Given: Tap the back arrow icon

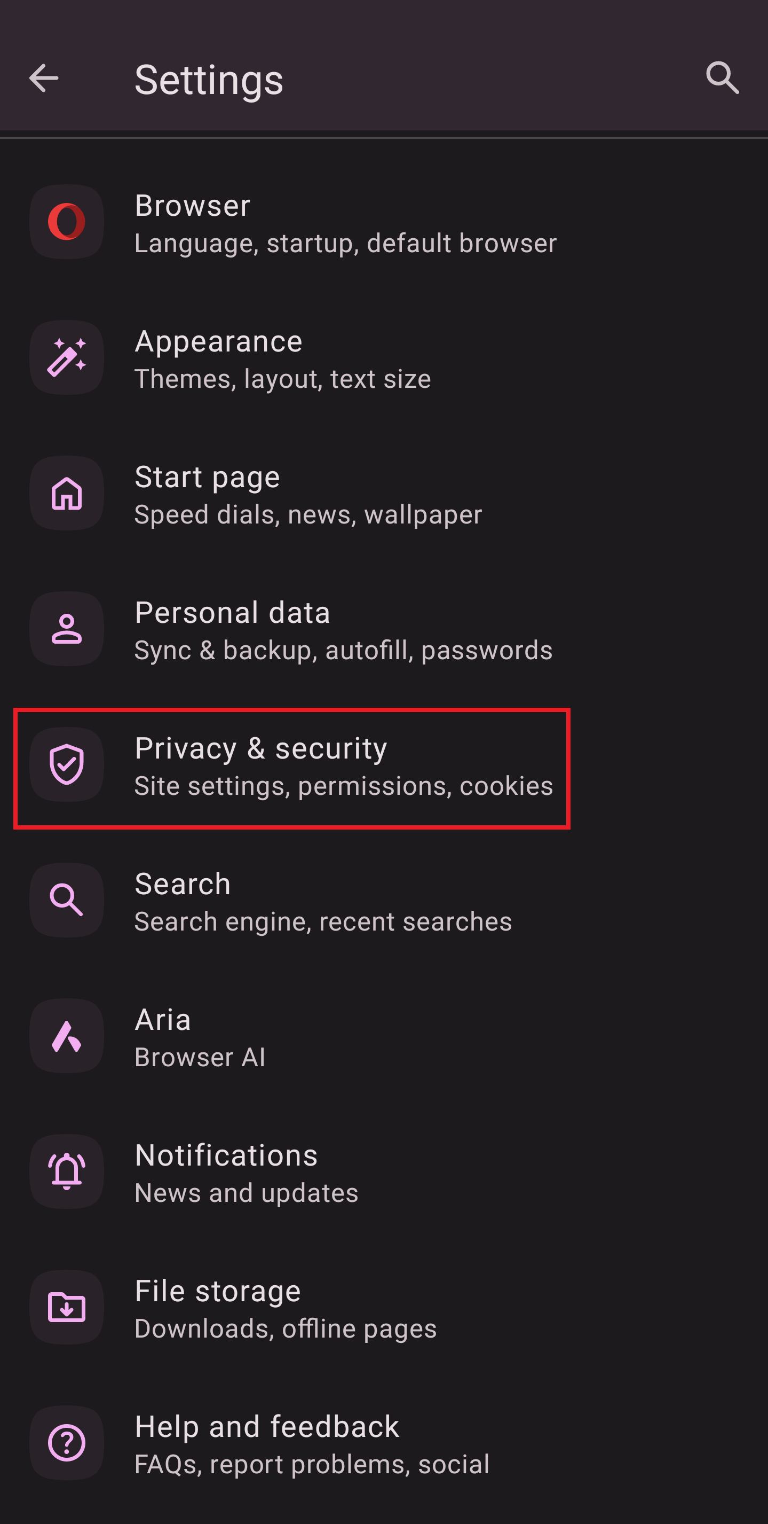Looking at the screenshot, I should (44, 78).
